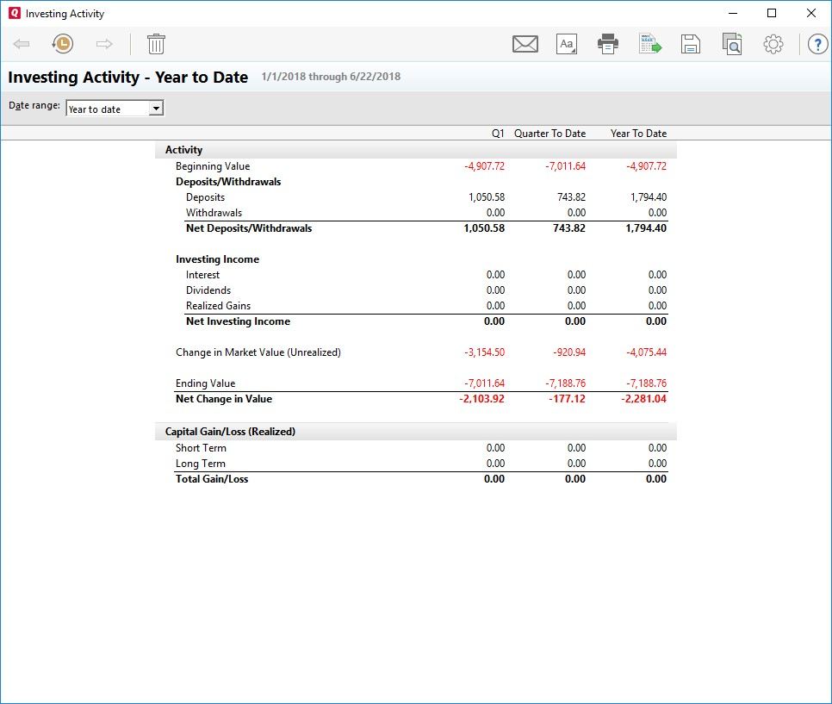
Task: Click the forward arrow in the toolbar
Action: (x=104, y=44)
